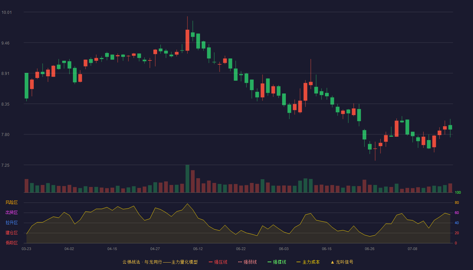Click the 8.91 price axis label
This screenshot has width=473, height=270.
point(5,74)
